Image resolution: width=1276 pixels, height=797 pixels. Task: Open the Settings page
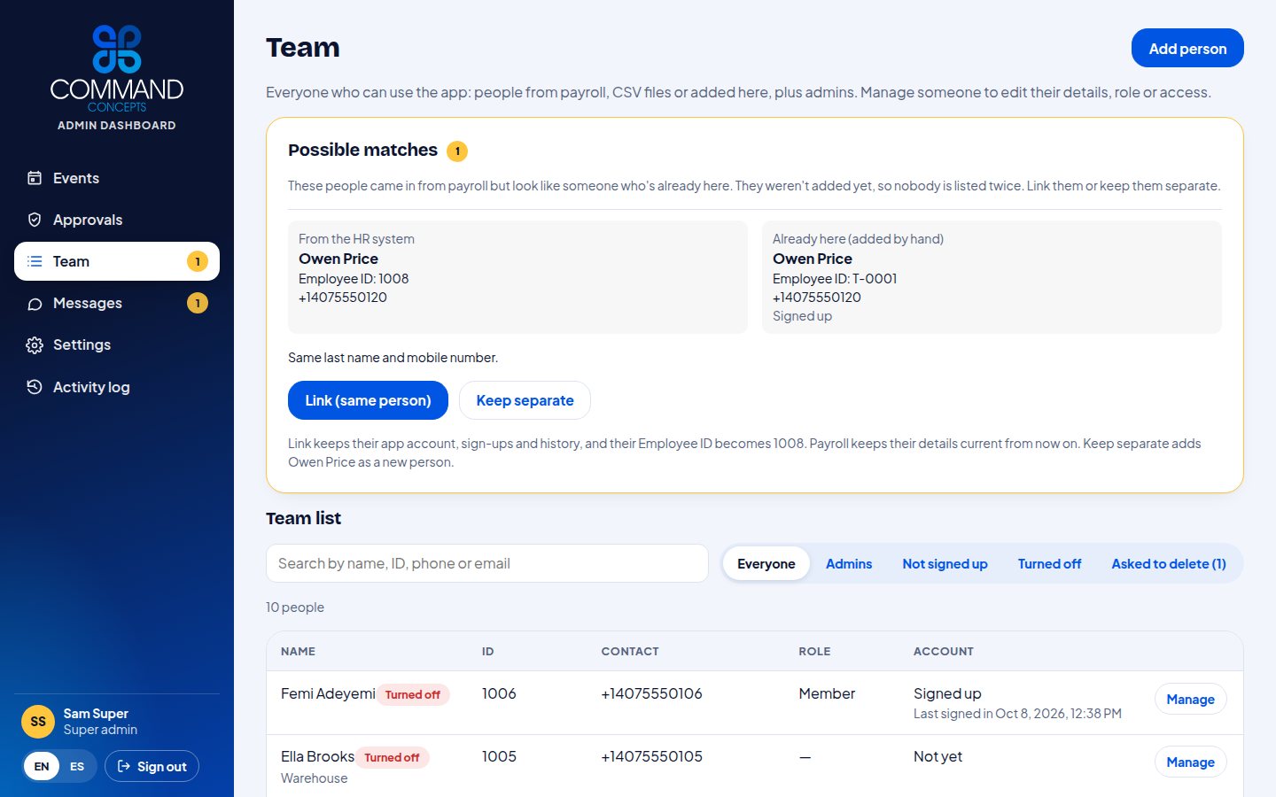(117, 344)
